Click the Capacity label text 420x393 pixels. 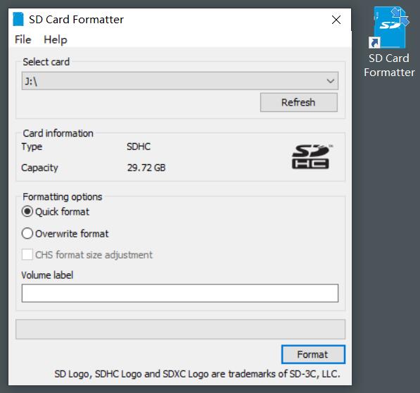pos(39,168)
